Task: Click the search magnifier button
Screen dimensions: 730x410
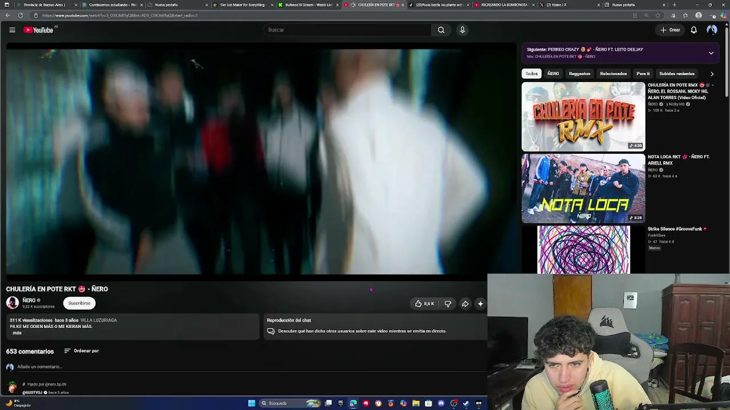Action: point(441,30)
